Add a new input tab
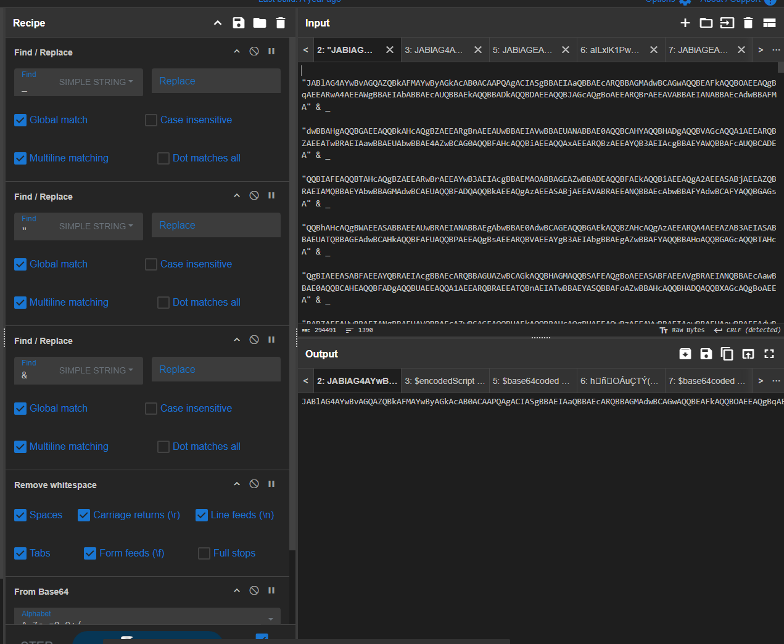Viewport: 784px width, 644px height. coord(685,23)
